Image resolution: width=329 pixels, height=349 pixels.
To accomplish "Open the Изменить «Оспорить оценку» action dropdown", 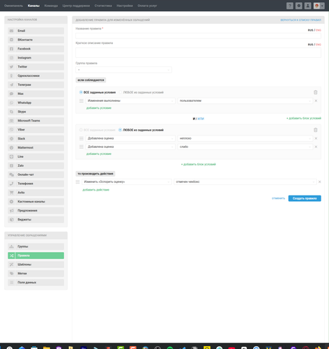I will point(127,181).
